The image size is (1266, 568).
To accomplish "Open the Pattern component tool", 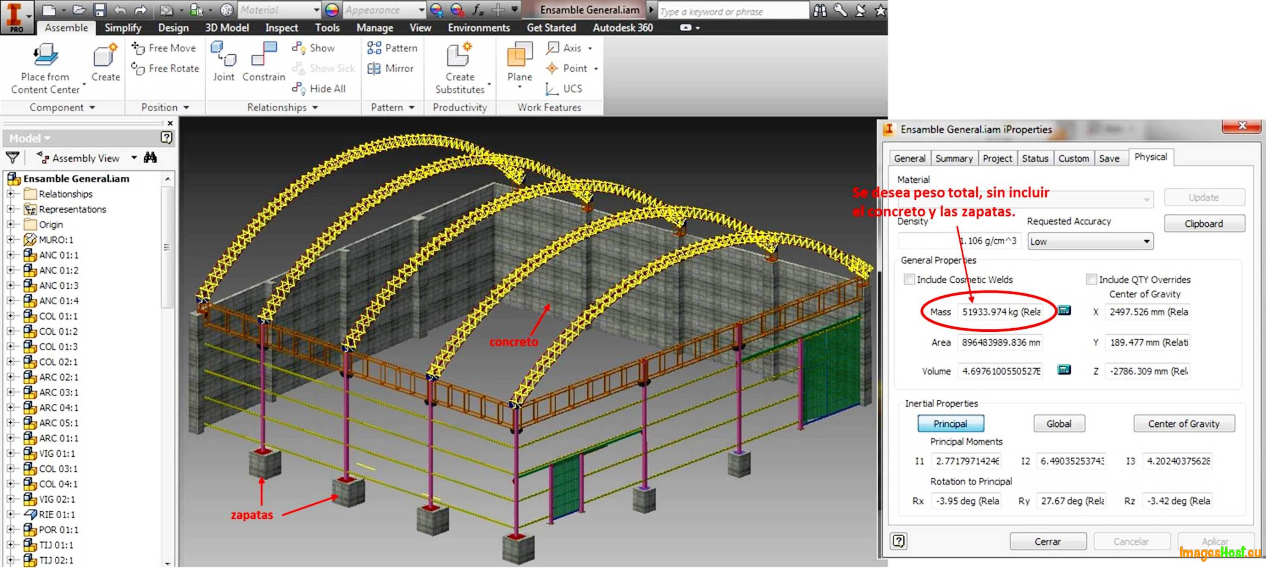I will (x=392, y=48).
